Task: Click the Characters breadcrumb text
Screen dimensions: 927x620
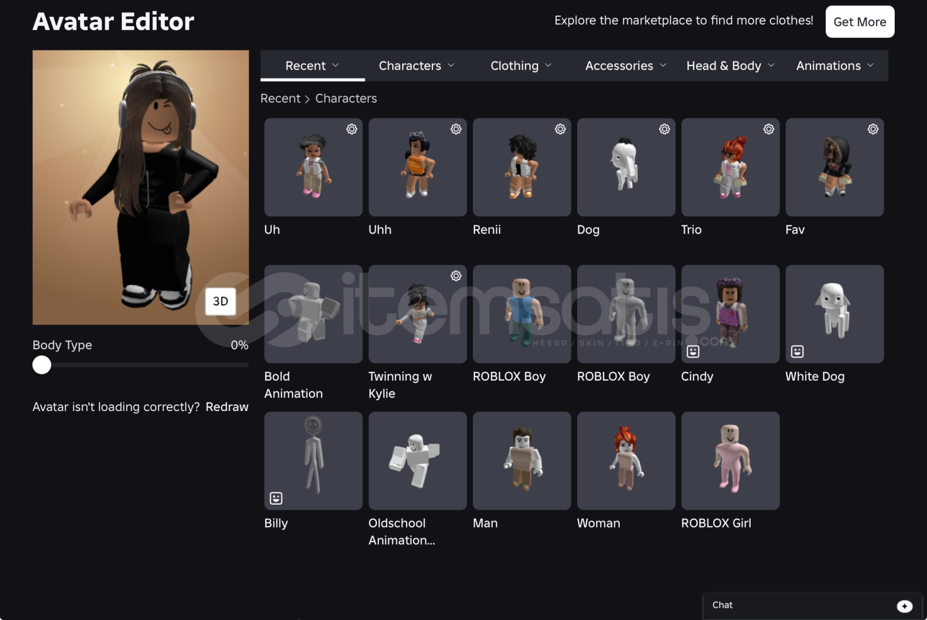Action: click(x=346, y=99)
